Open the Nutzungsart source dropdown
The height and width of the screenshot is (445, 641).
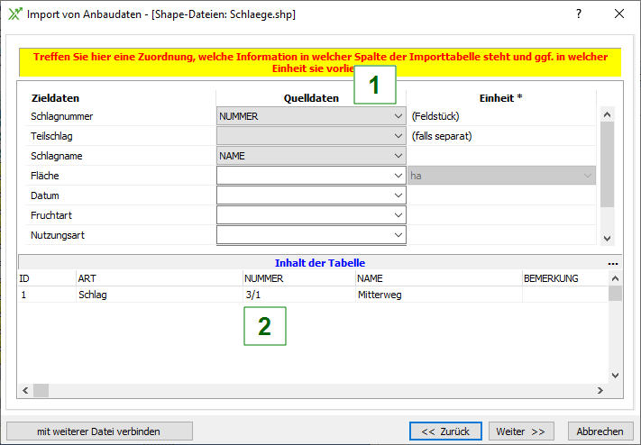click(x=311, y=235)
